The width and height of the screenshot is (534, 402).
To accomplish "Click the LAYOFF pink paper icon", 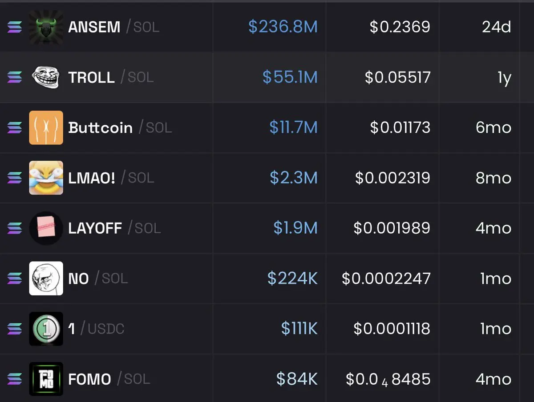I will coord(46,228).
